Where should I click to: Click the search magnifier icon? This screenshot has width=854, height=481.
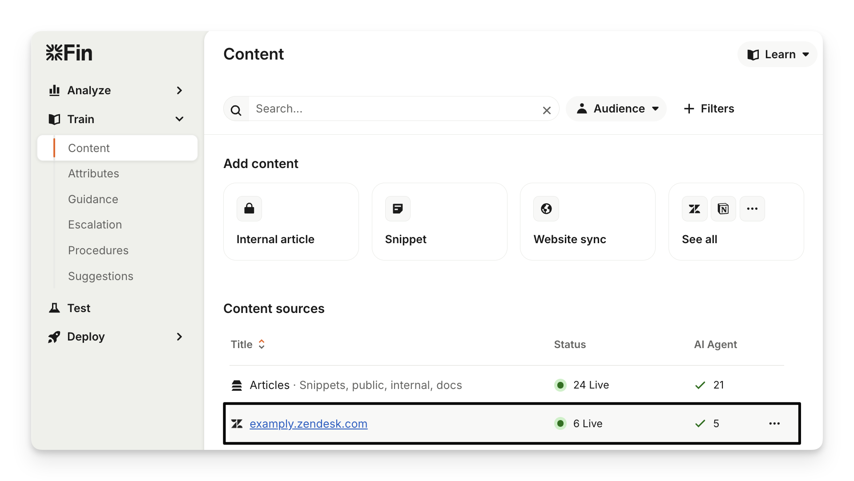coord(236,110)
